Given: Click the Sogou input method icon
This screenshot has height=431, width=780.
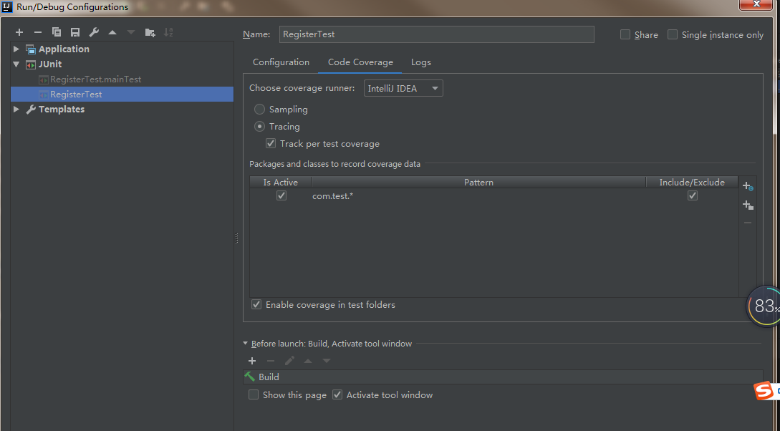Looking at the screenshot, I should (764, 391).
